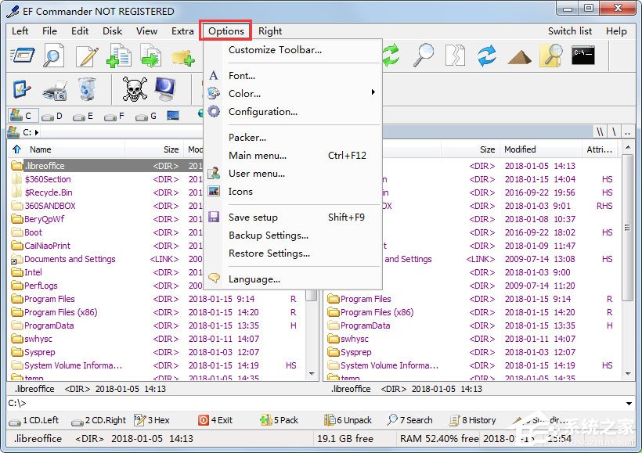
Task: Click the 7 Search function button
Action: click(x=409, y=420)
